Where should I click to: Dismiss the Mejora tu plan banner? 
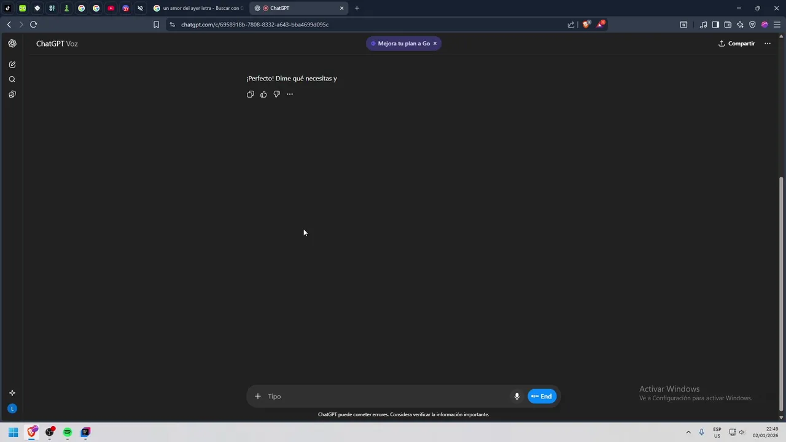[x=435, y=44]
